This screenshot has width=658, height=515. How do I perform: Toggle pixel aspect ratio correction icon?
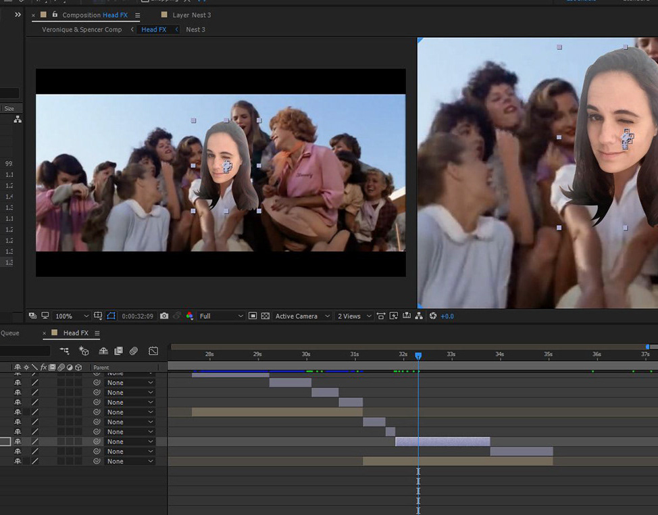381,316
